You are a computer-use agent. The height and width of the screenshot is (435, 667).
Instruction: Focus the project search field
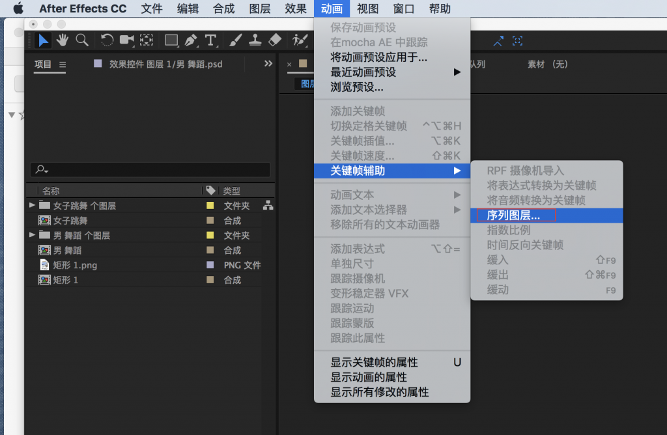pos(150,170)
